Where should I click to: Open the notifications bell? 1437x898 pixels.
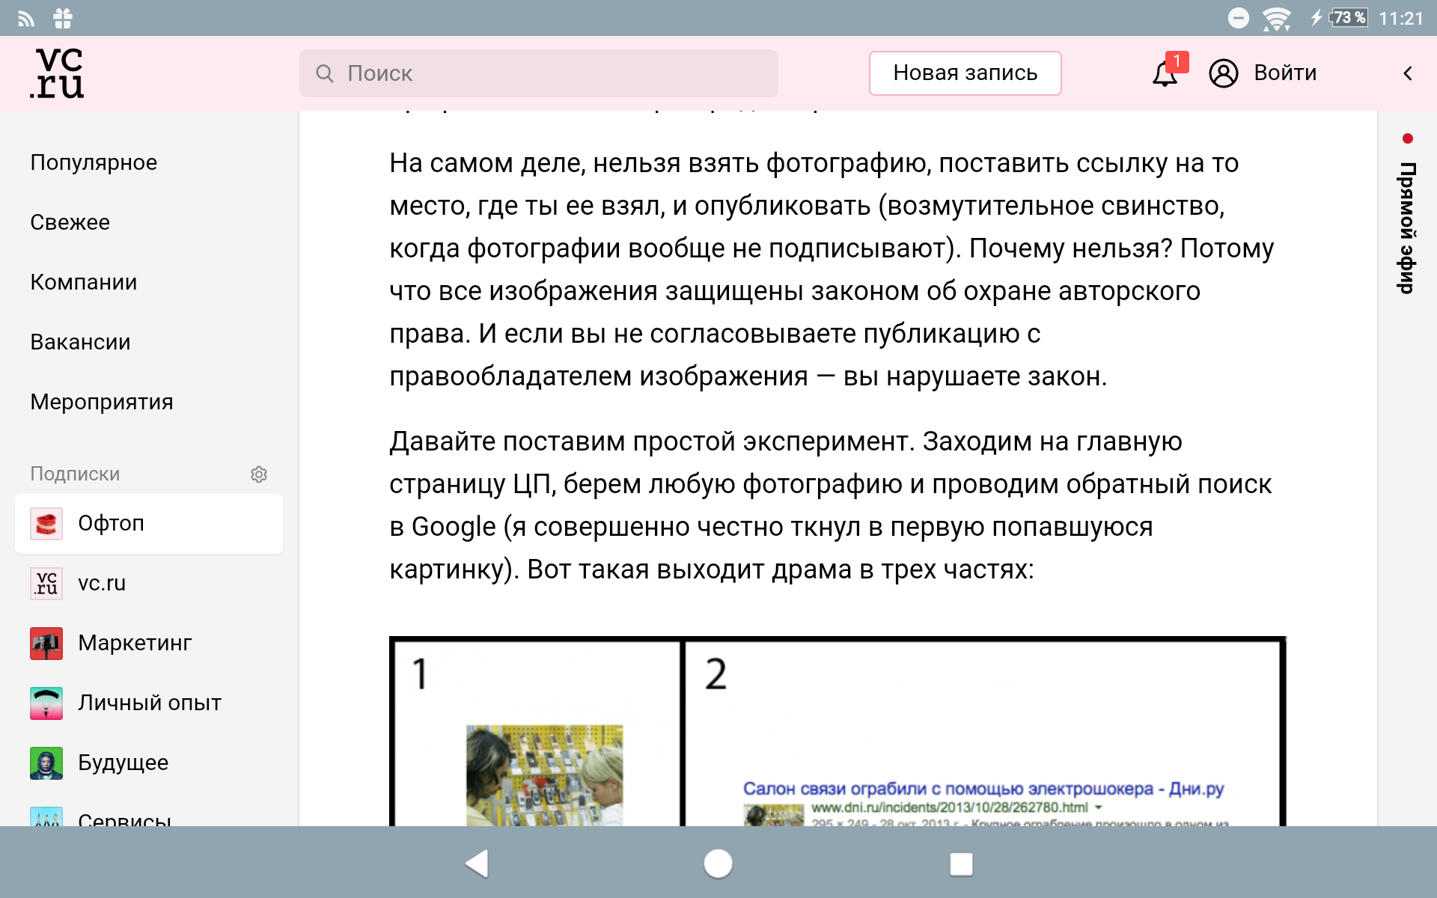[1165, 73]
